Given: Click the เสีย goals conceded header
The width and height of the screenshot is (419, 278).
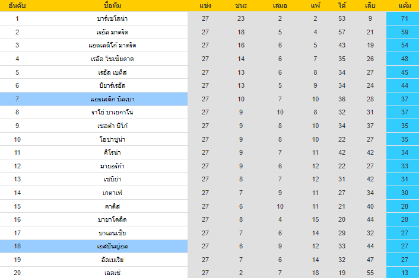Looking at the screenshot, I should pos(370,5).
